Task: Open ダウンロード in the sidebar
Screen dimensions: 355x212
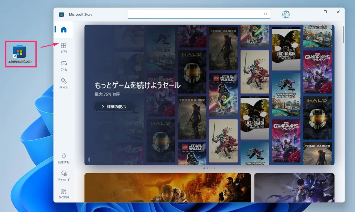Action: point(64,176)
